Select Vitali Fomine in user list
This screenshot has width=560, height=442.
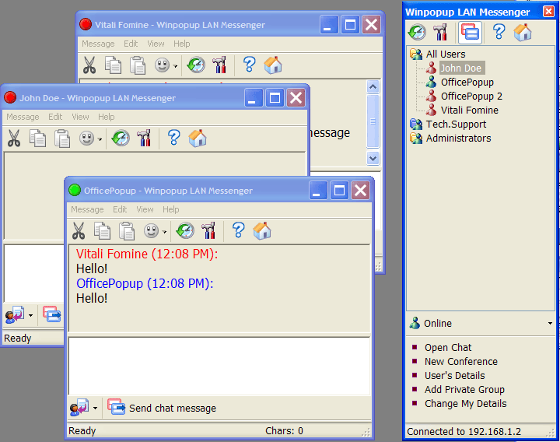469,110
